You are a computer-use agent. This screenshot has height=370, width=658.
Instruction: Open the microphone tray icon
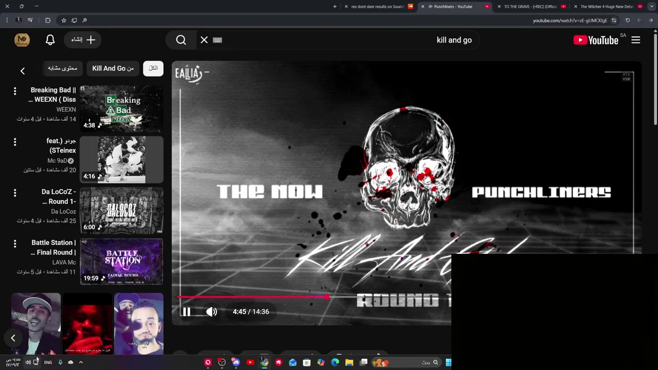pos(60,362)
